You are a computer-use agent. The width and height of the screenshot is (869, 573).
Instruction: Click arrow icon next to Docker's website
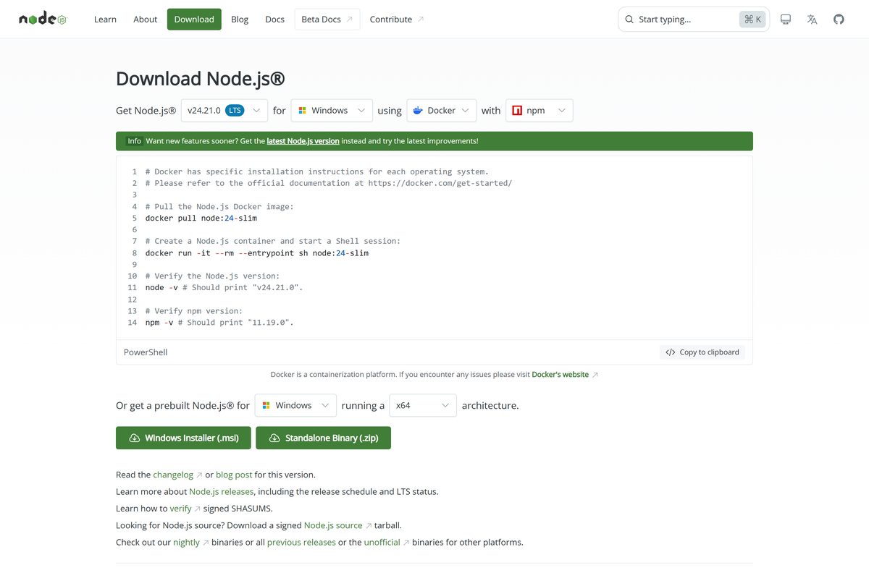pyautogui.click(x=595, y=375)
